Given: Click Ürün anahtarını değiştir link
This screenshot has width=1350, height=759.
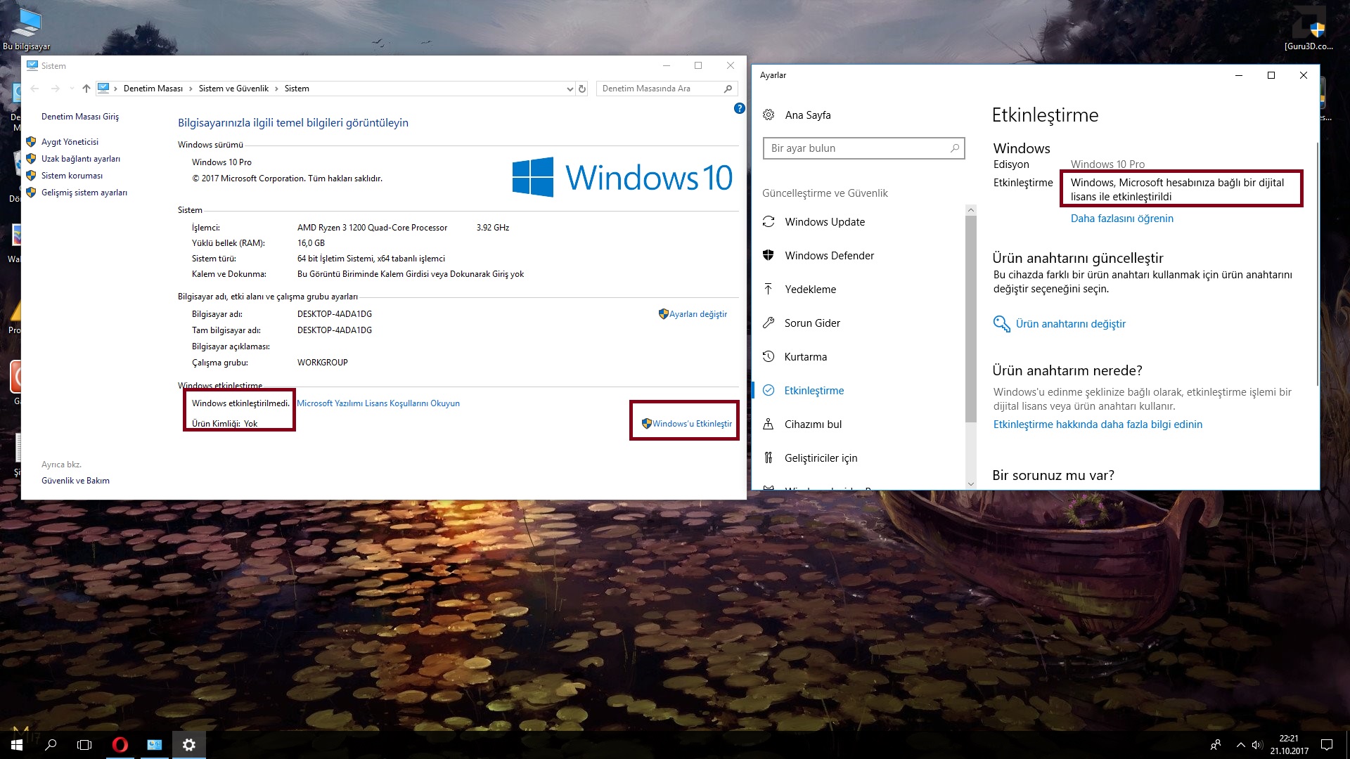Looking at the screenshot, I should pos(1070,324).
